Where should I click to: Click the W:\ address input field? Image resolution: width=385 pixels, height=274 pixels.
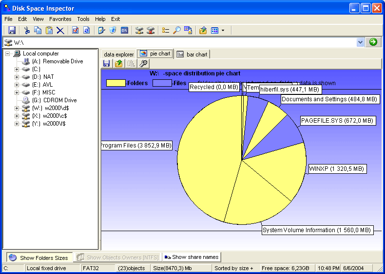click(x=184, y=42)
